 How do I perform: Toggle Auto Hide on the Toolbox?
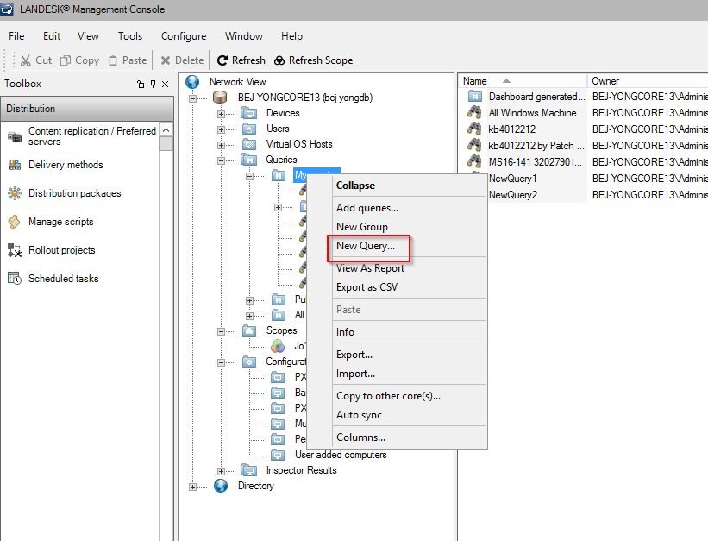151,83
